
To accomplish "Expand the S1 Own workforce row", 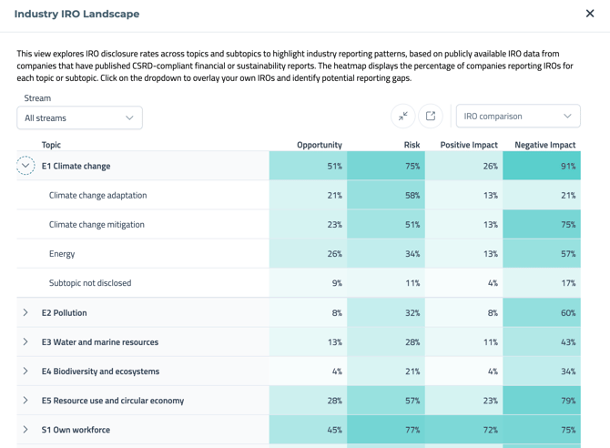I will tap(25, 430).
